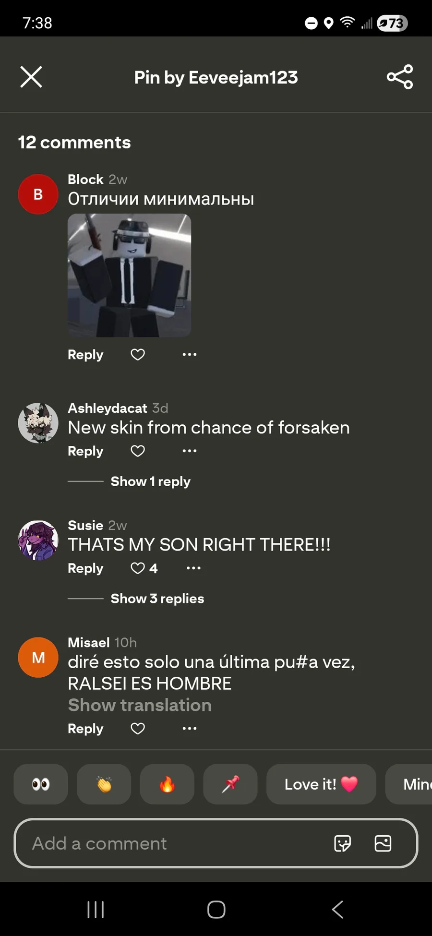Like Misael's comment with the heart
The width and height of the screenshot is (432, 936).
(138, 728)
